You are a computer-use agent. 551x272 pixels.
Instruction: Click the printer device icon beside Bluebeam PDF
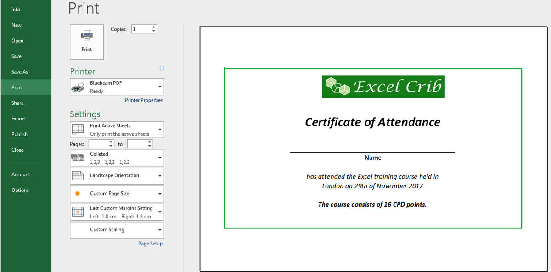[78, 86]
